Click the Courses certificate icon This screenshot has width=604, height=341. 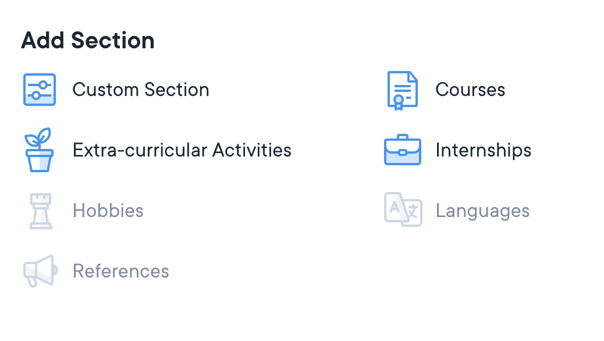click(x=403, y=90)
